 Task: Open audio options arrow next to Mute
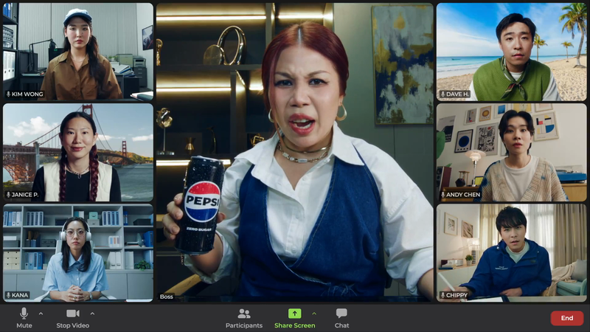[41, 313]
